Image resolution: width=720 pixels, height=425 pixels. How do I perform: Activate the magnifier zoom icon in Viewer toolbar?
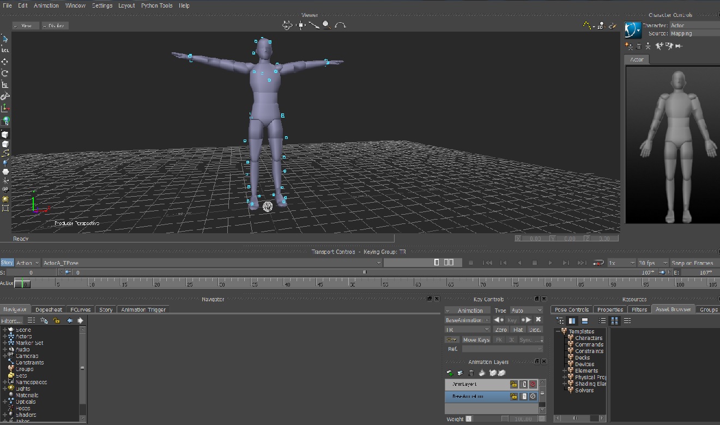click(x=327, y=24)
